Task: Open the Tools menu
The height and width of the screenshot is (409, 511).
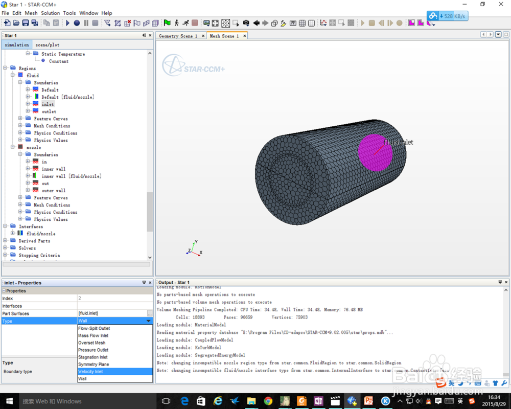Action: click(x=69, y=13)
